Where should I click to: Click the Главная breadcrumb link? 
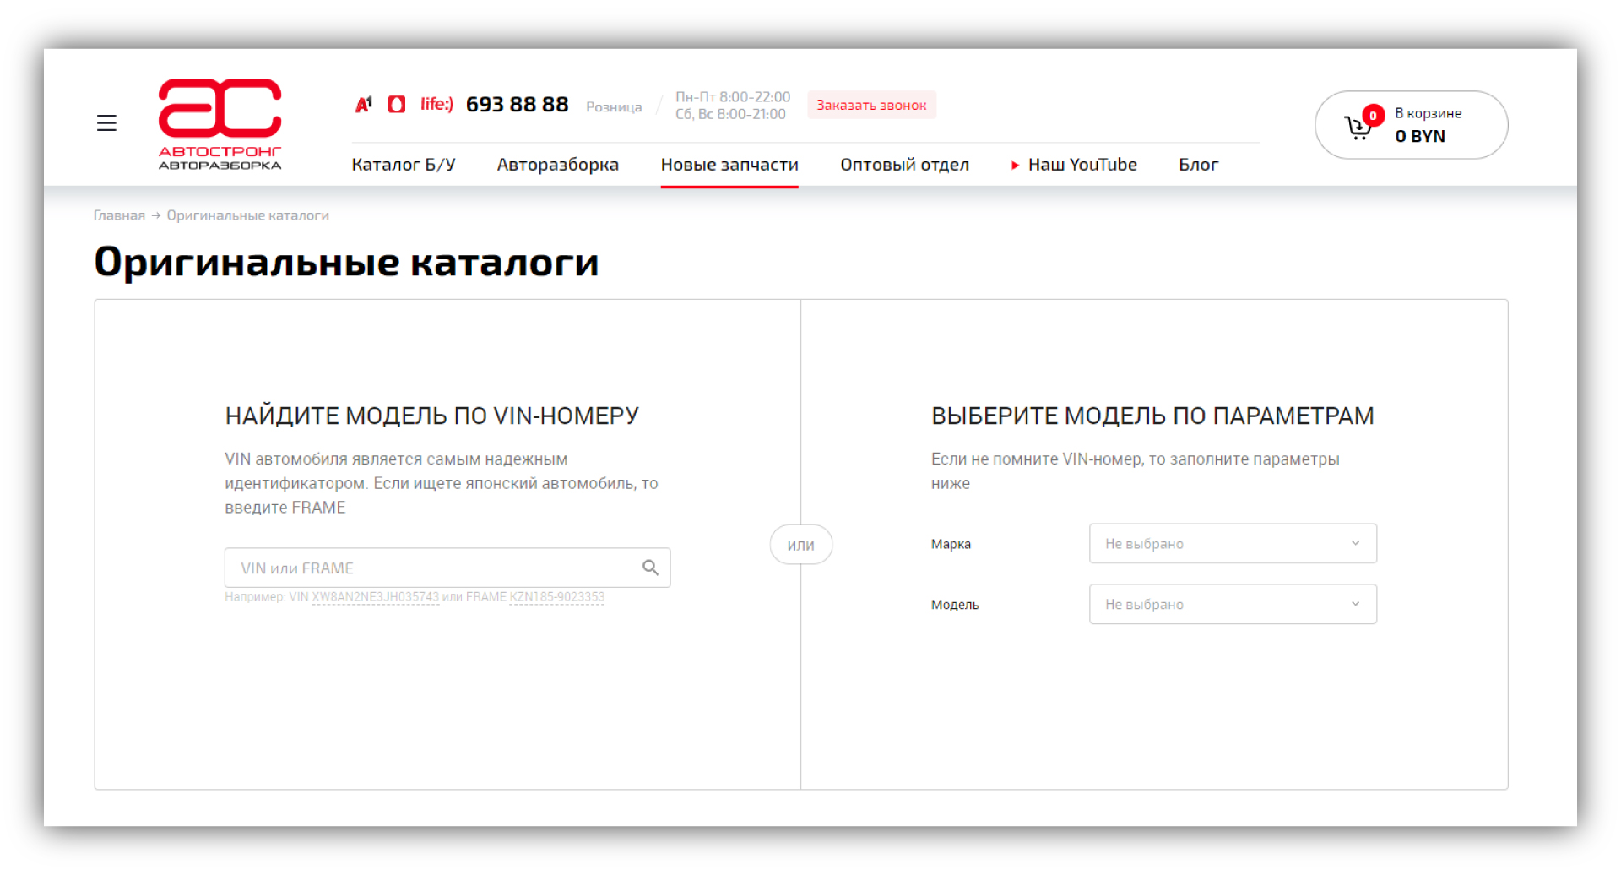119,215
